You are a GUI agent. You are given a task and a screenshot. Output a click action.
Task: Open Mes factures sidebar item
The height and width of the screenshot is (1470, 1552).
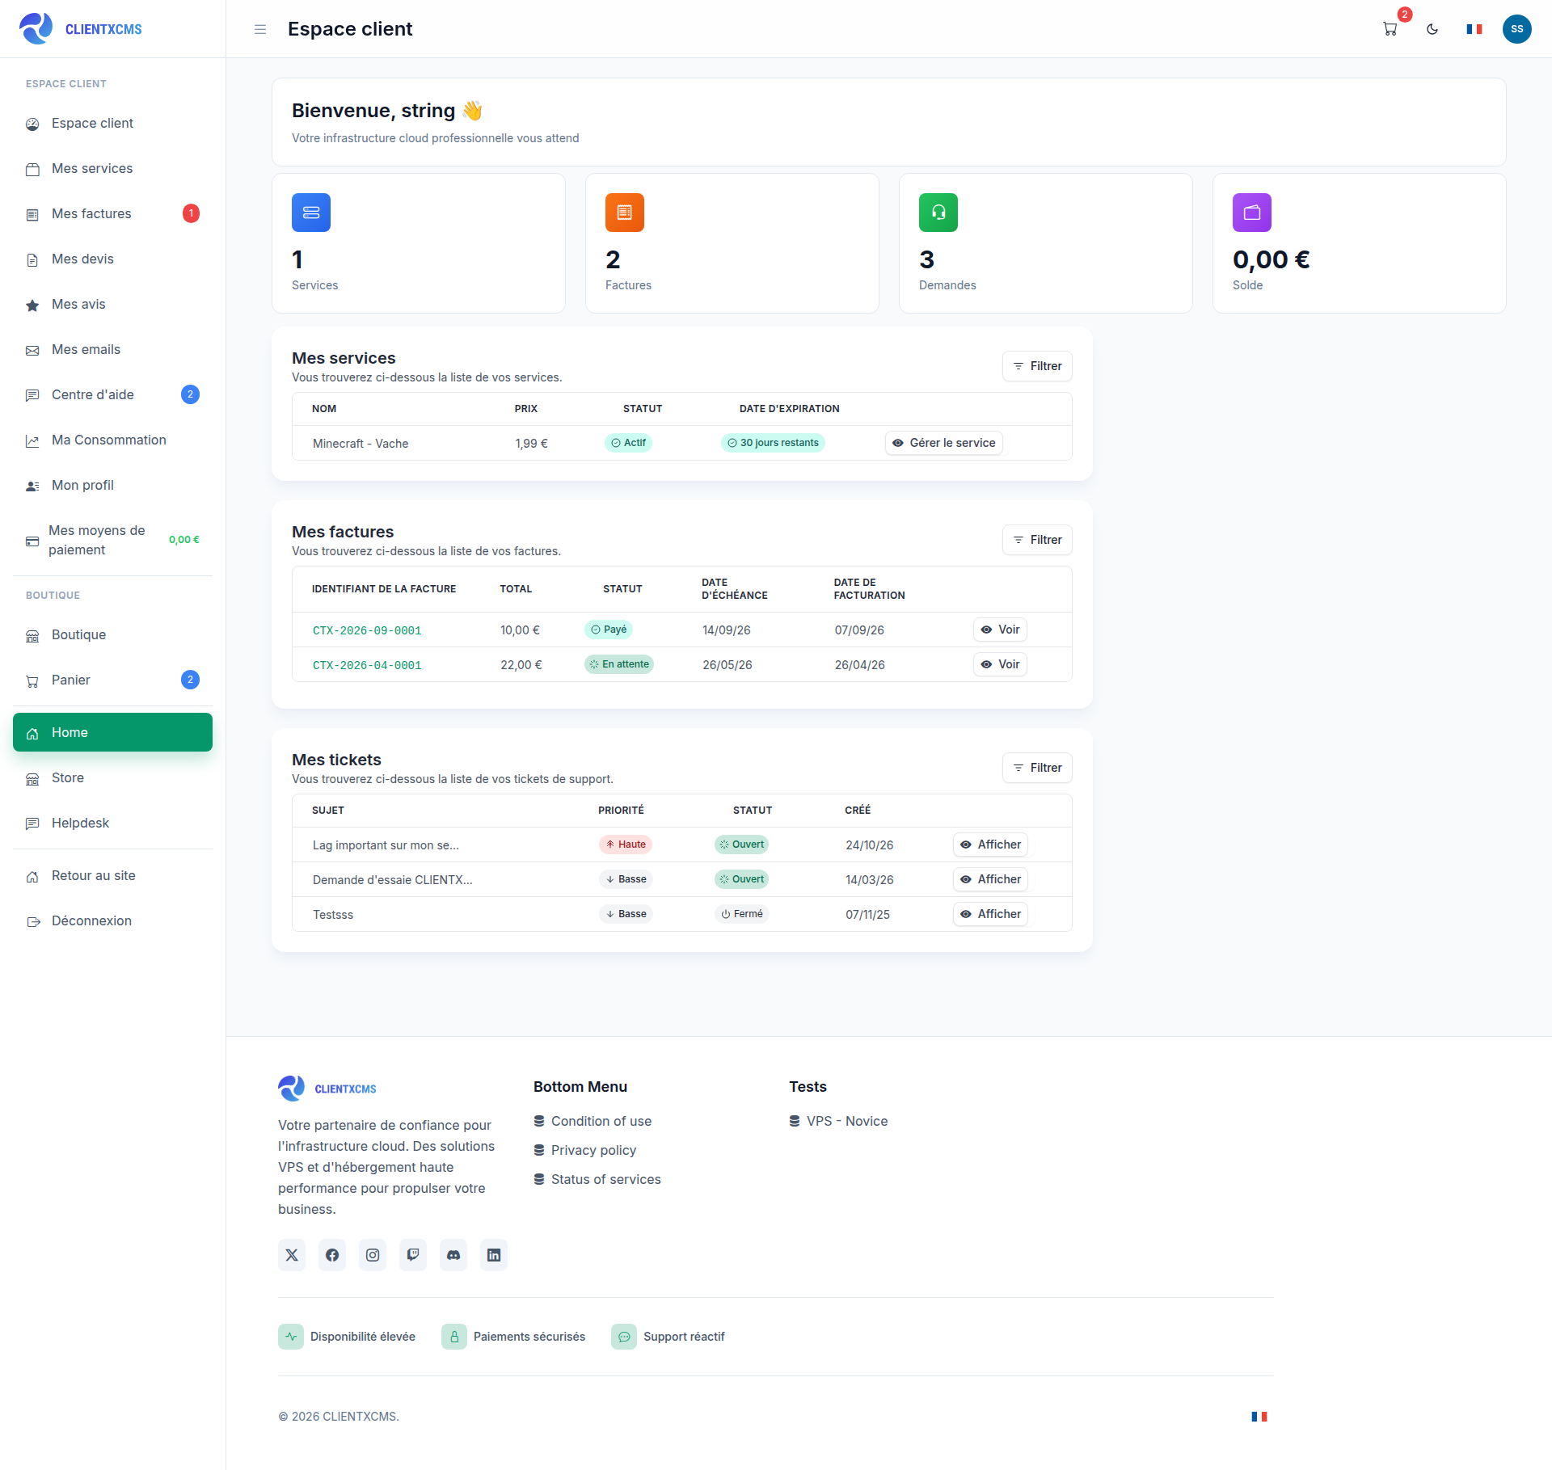click(112, 213)
